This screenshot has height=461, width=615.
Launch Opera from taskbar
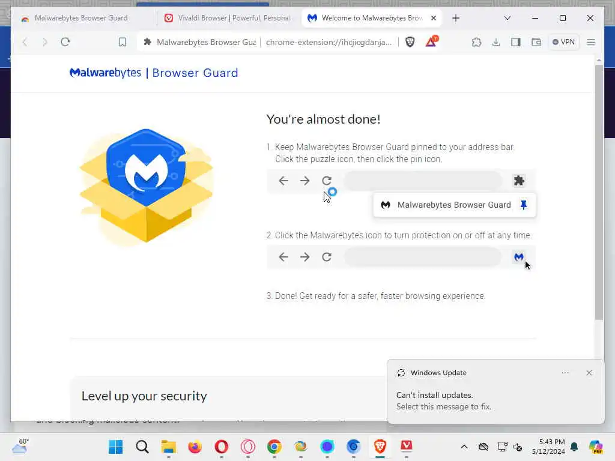pyautogui.click(x=222, y=447)
